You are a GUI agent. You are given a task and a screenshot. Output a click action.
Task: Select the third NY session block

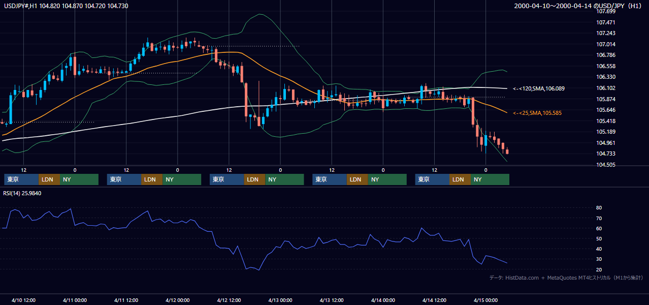284,179
